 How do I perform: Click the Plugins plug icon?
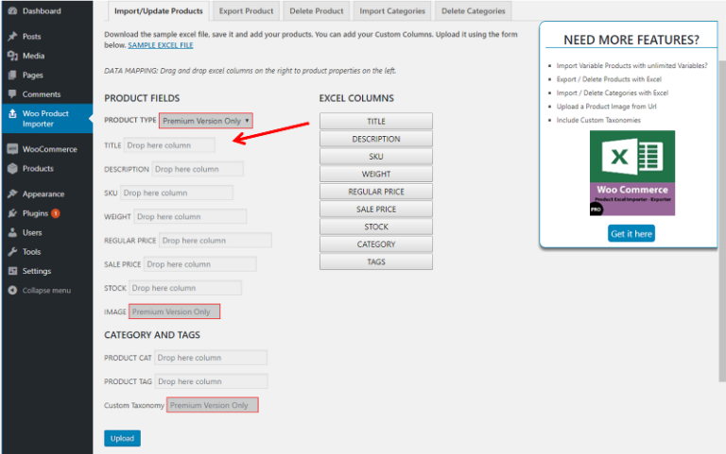click(12, 213)
